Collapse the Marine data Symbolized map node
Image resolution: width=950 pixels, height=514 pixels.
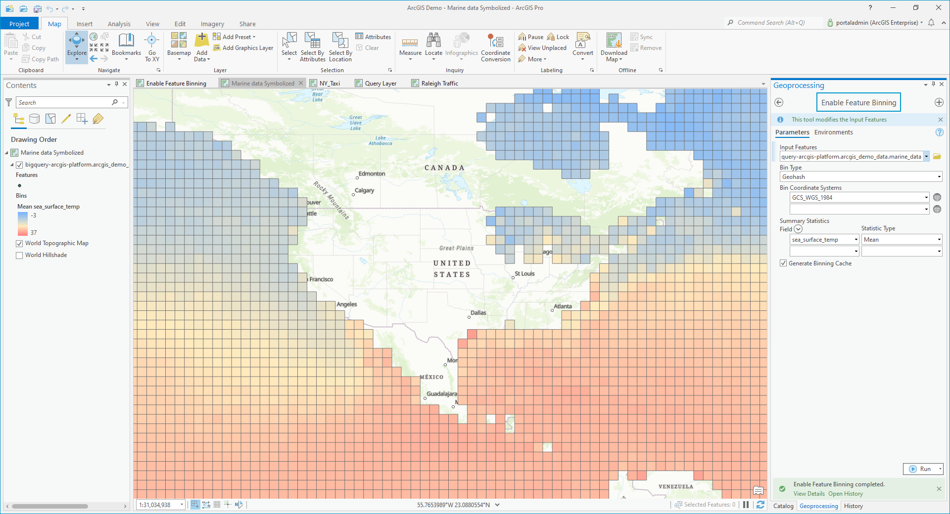6,153
